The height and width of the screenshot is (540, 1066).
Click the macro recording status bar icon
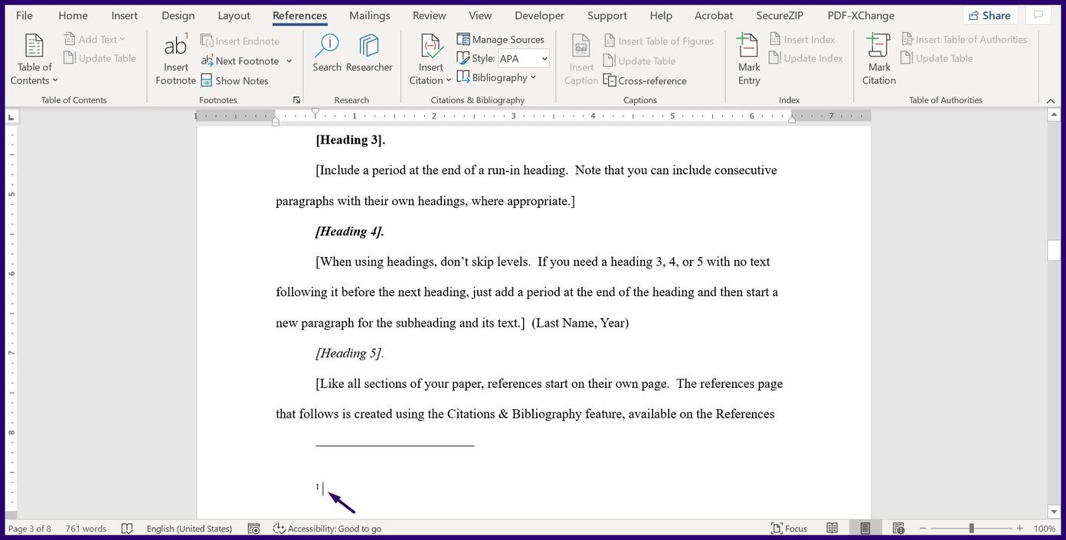point(254,529)
